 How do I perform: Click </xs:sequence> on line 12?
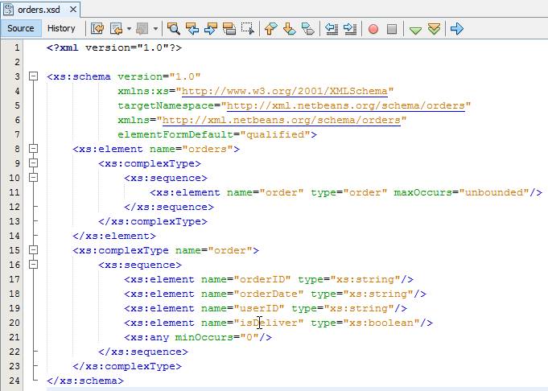(169, 207)
